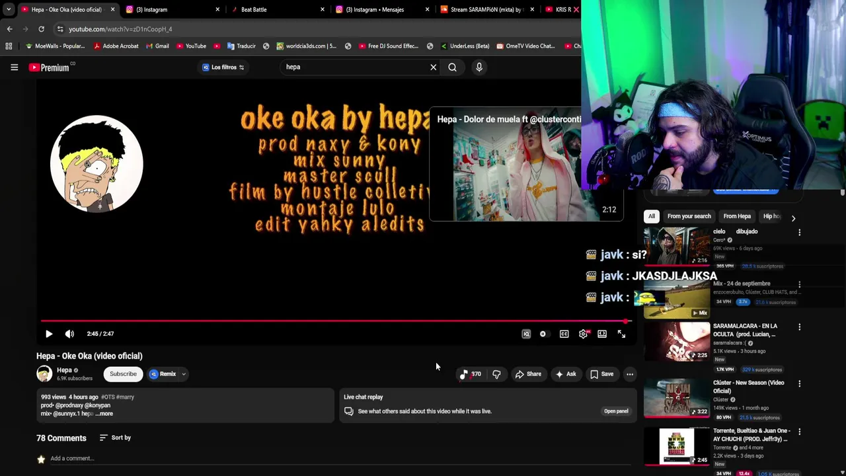Open options for SARAMALACARA video
The width and height of the screenshot is (846, 476).
(799, 327)
